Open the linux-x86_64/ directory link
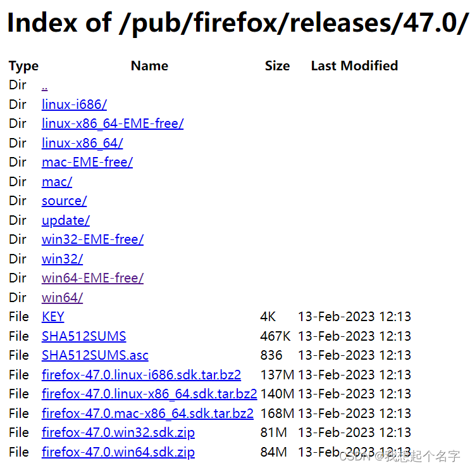 (x=82, y=143)
